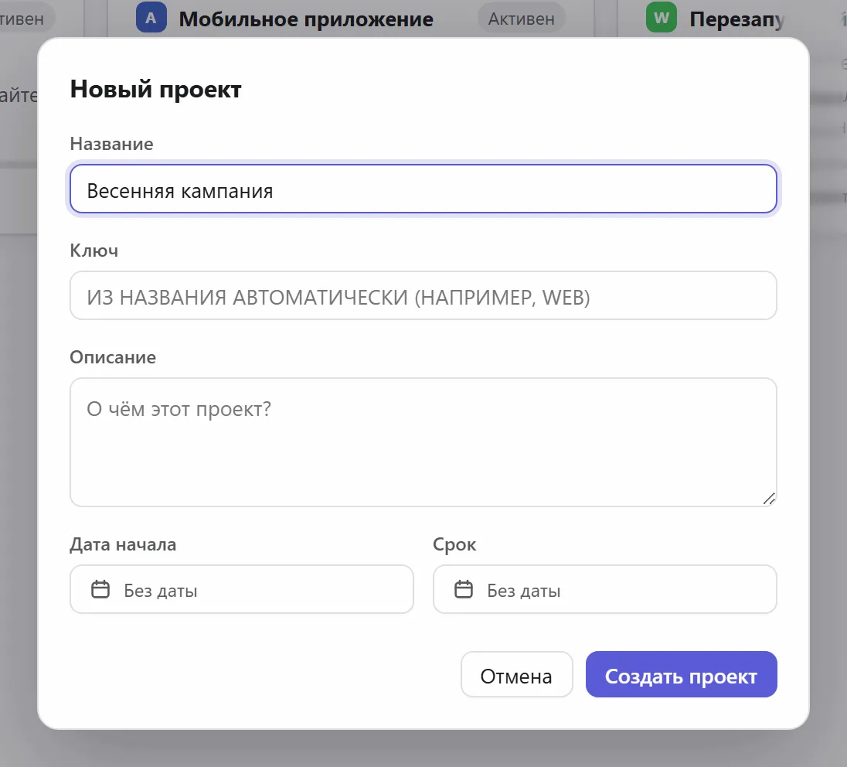Grab the Описание textarea resize handle
The height and width of the screenshot is (767, 847).
point(769,499)
